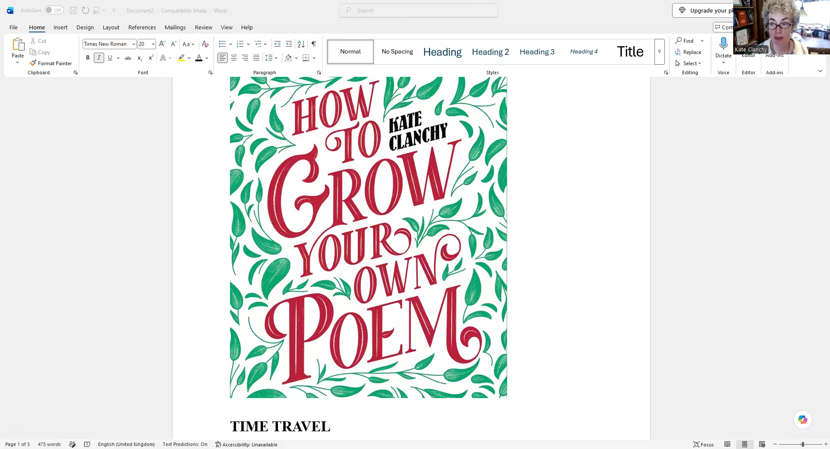This screenshot has height=449, width=830.
Task: Apply superscript formatting
Action: click(151, 58)
